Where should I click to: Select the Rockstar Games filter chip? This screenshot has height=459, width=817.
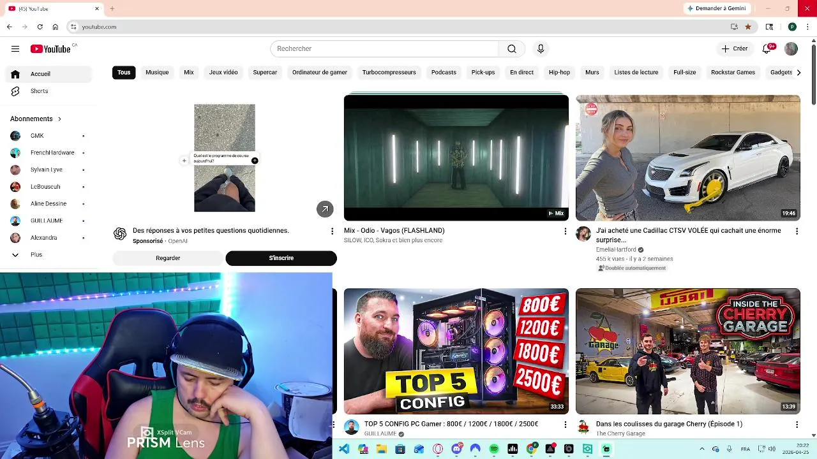pos(733,72)
